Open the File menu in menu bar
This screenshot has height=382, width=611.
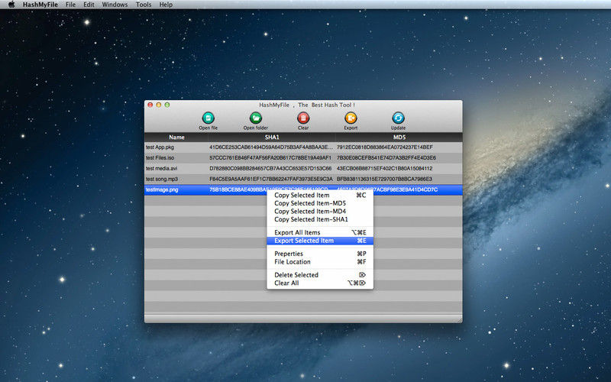click(70, 5)
